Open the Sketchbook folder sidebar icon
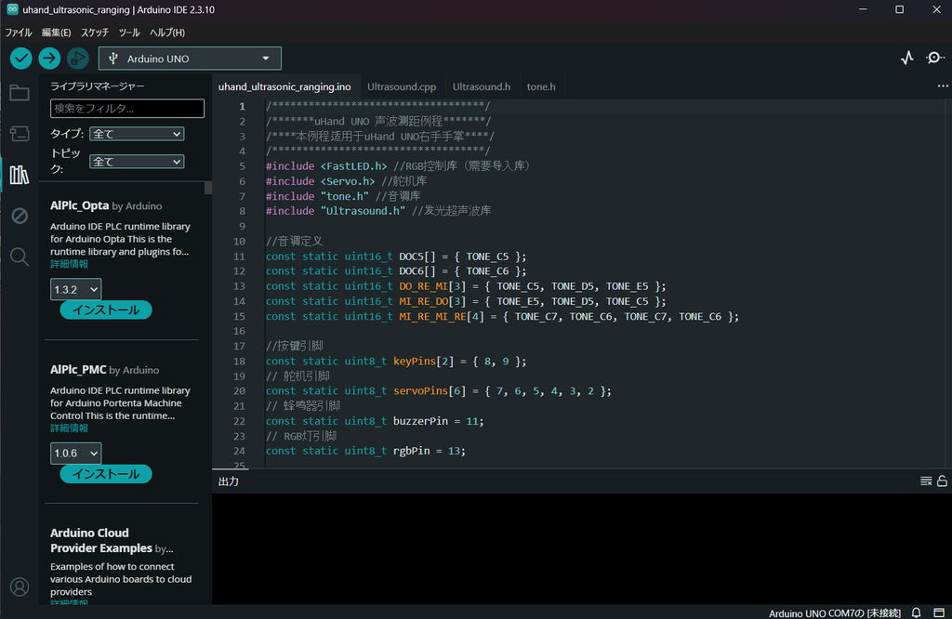 20,93
